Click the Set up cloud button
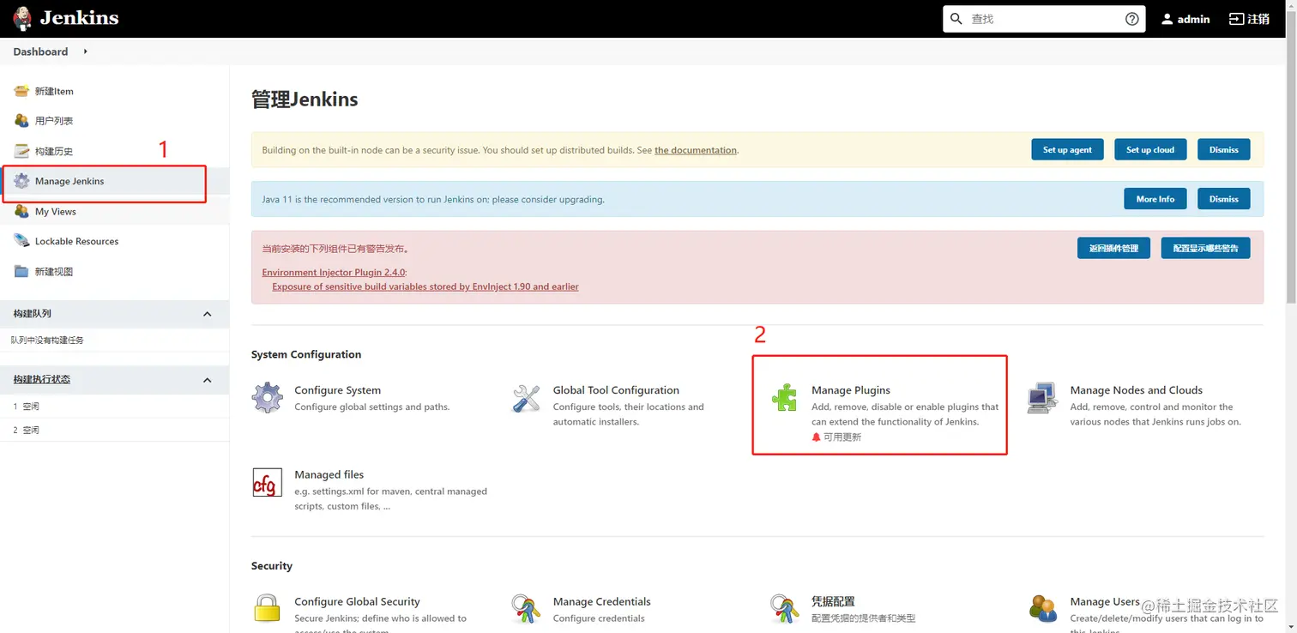 pyautogui.click(x=1150, y=149)
